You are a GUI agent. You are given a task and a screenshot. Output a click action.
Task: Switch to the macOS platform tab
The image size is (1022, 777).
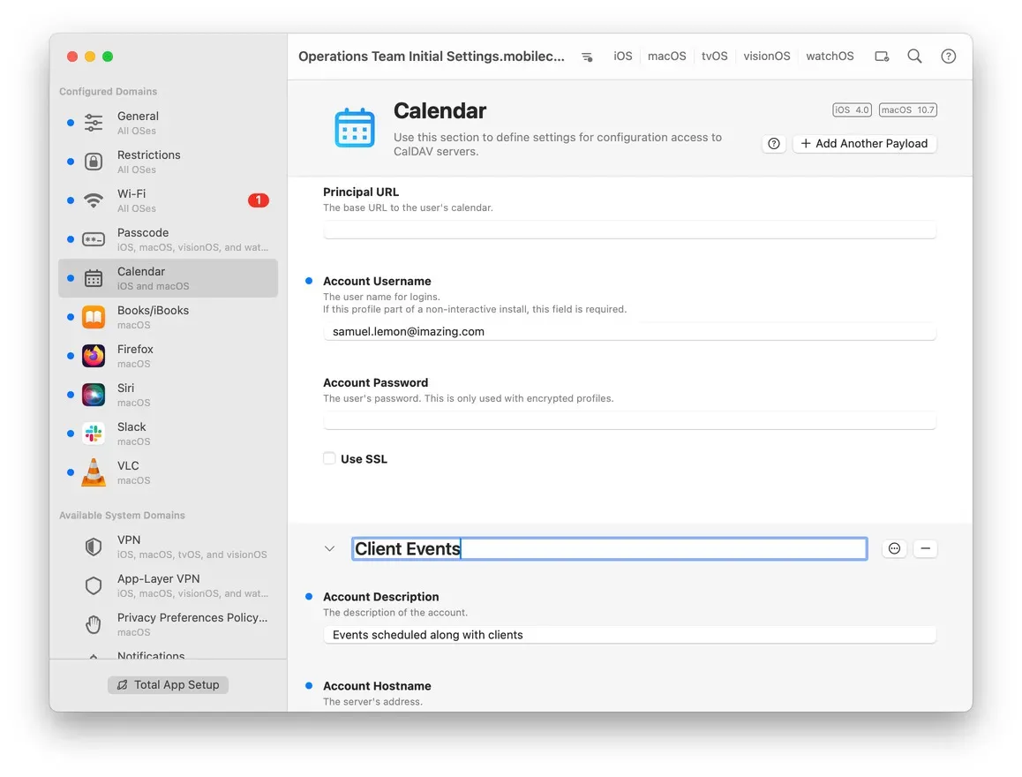pos(666,56)
